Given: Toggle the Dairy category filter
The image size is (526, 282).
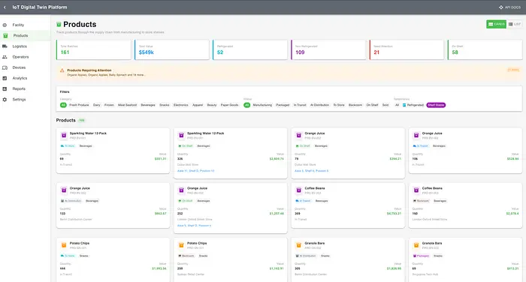Looking at the screenshot, I should point(97,105).
